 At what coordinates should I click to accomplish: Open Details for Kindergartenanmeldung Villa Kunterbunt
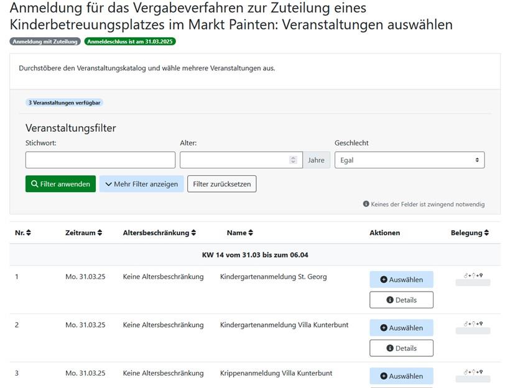point(402,348)
